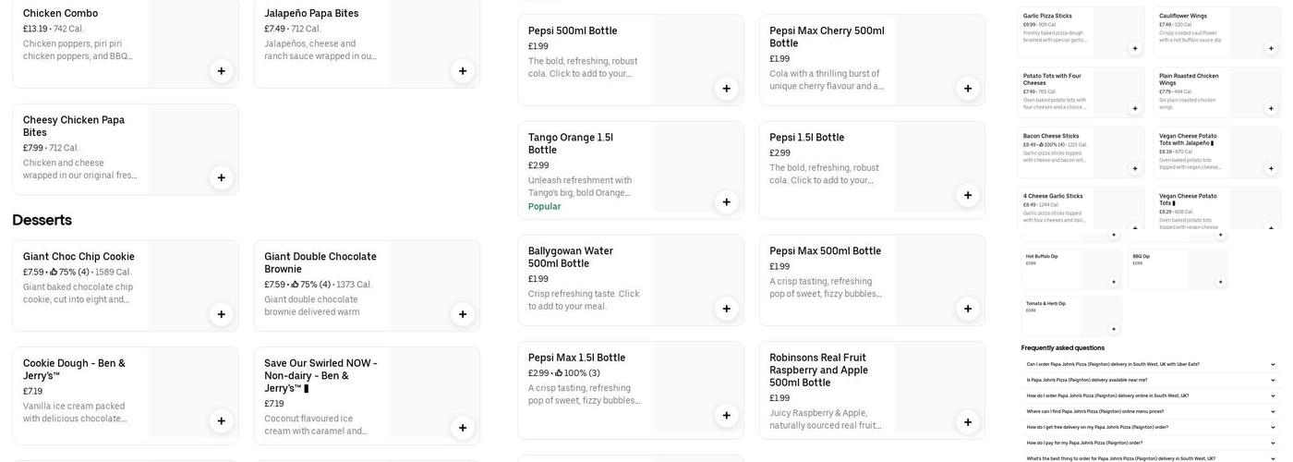Add Tomato & Herb Dip plus icon
This screenshot has width=1293, height=462.
tap(1114, 329)
